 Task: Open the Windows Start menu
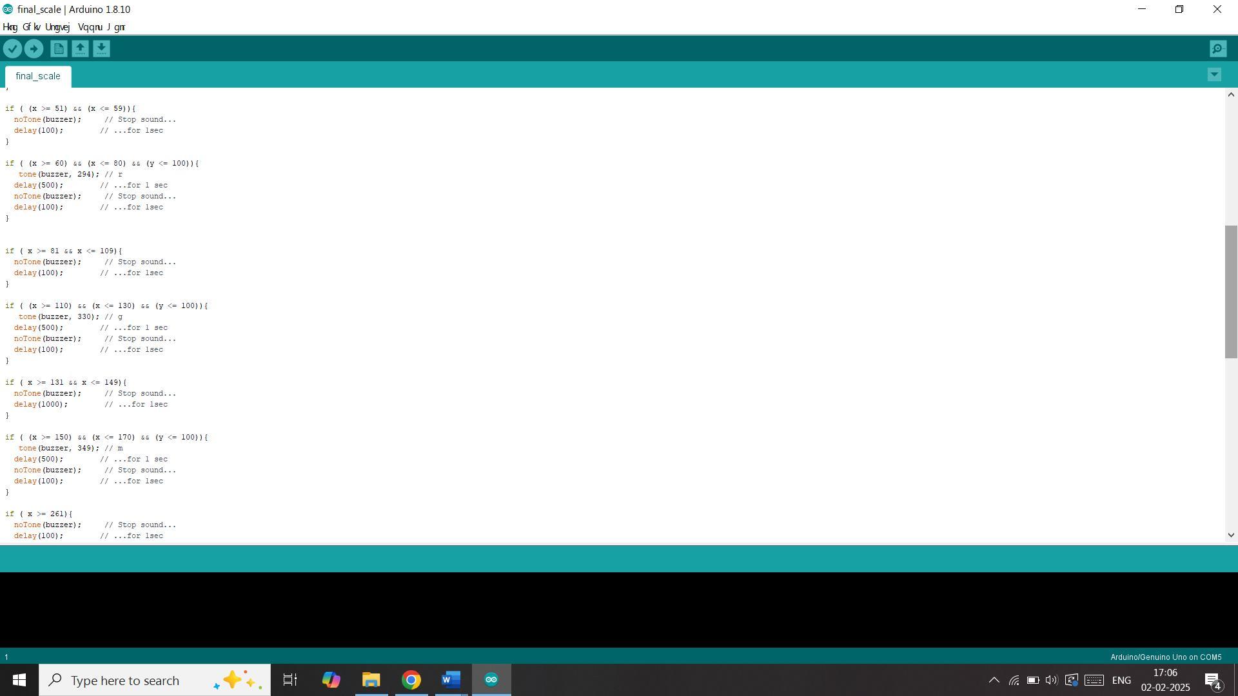coord(19,680)
